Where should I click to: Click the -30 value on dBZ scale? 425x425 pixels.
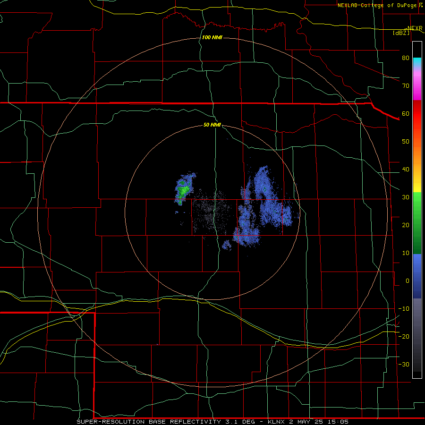(x=404, y=364)
